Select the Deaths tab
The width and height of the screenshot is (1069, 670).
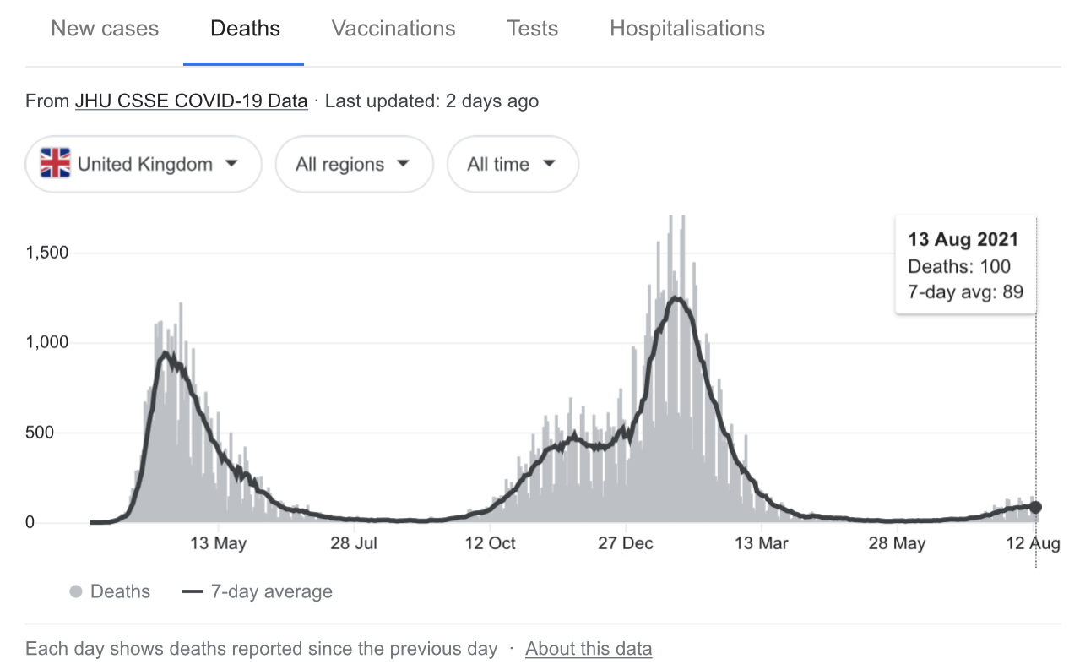245,29
